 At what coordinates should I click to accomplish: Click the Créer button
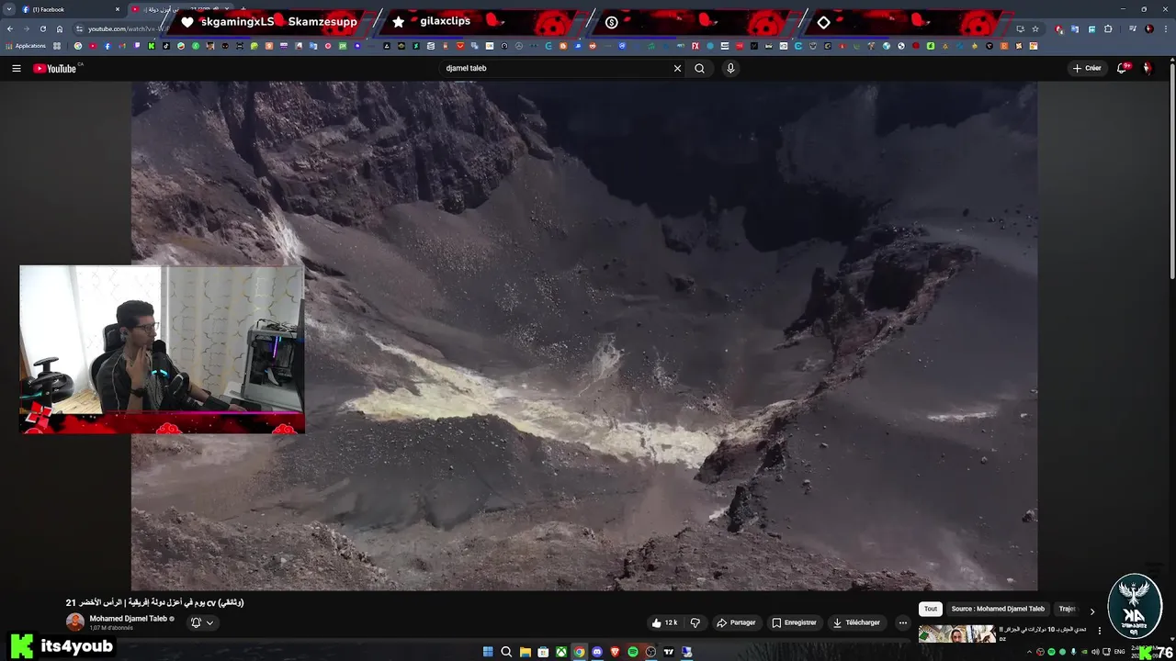(1087, 68)
